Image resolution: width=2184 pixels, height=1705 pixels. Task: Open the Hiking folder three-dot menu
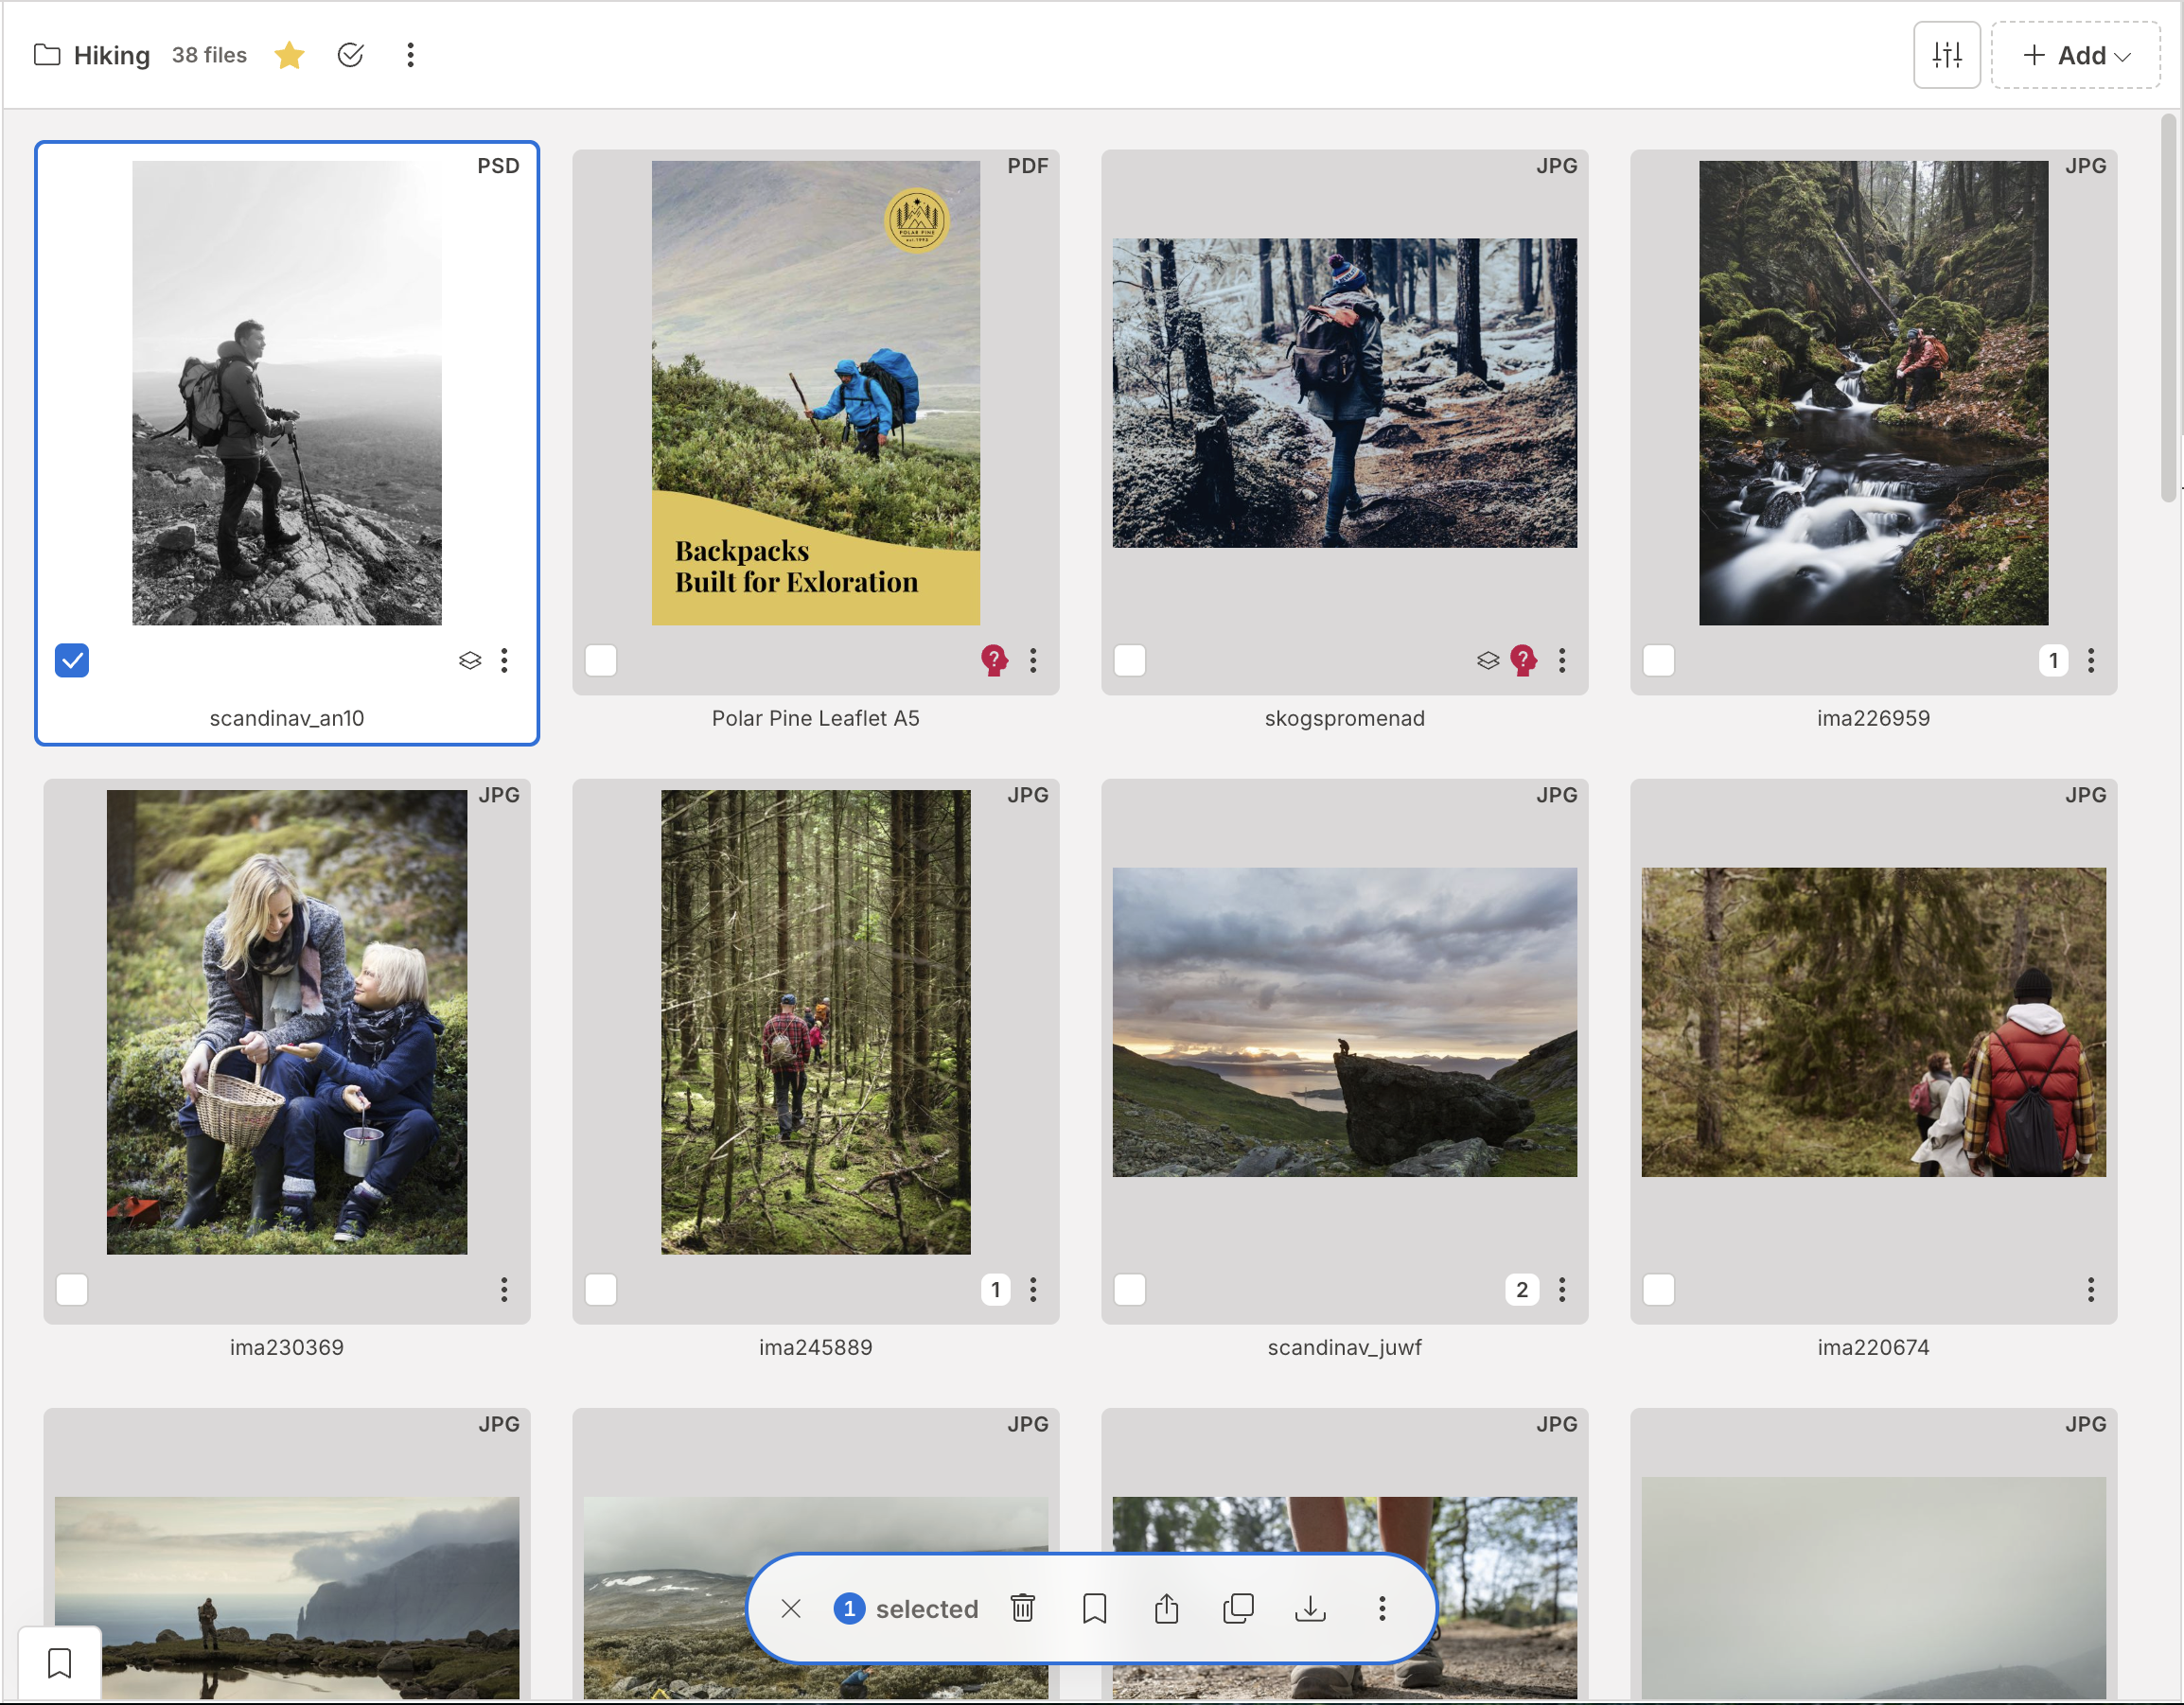click(x=410, y=55)
